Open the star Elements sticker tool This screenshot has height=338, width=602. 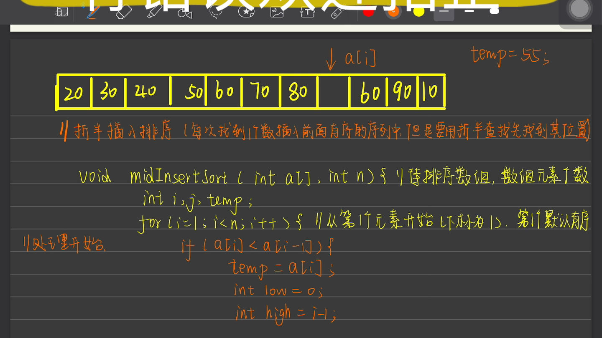click(246, 12)
